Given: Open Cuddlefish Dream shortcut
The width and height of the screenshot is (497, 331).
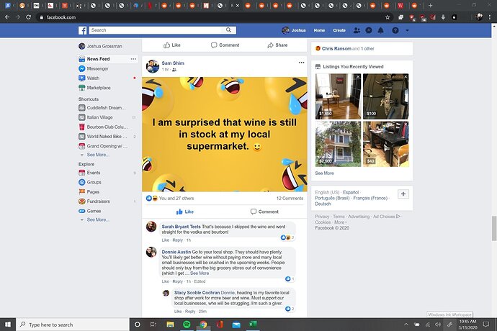Looking at the screenshot, I should (x=106, y=108).
